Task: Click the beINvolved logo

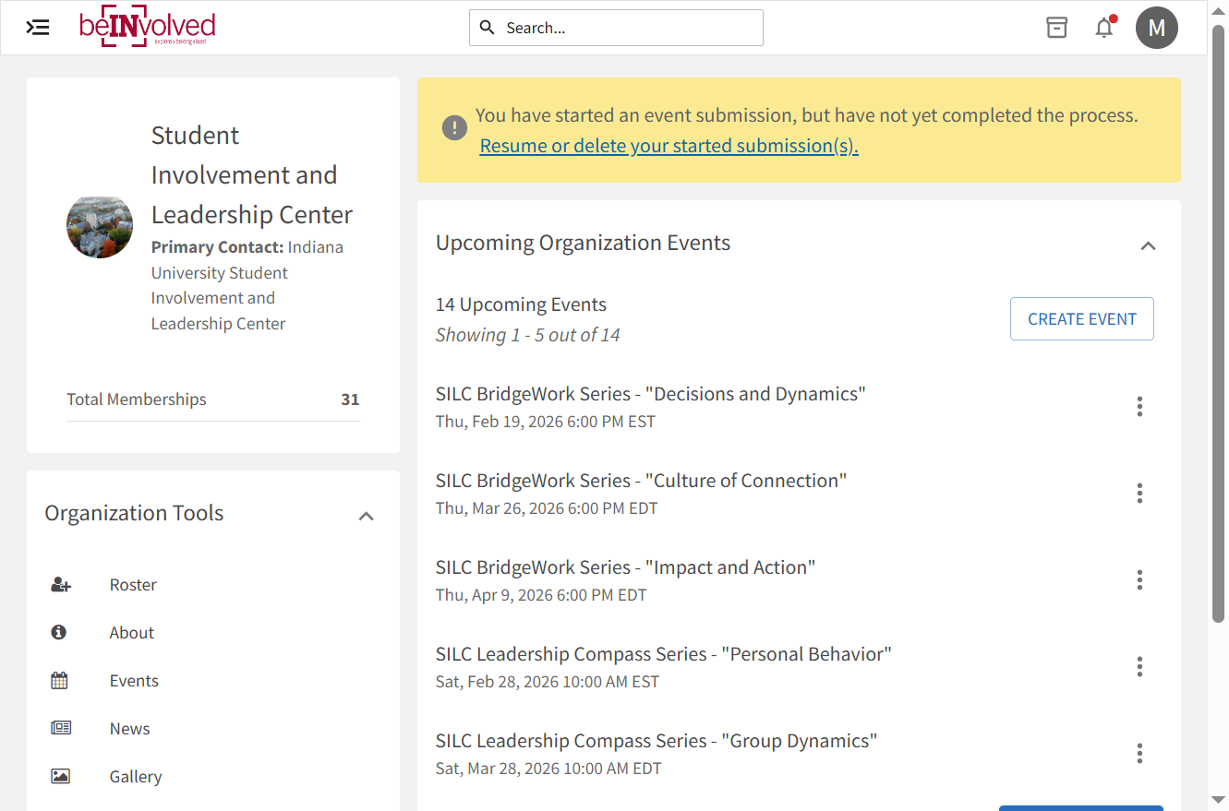Action: pyautogui.click(x=148, y=27)
